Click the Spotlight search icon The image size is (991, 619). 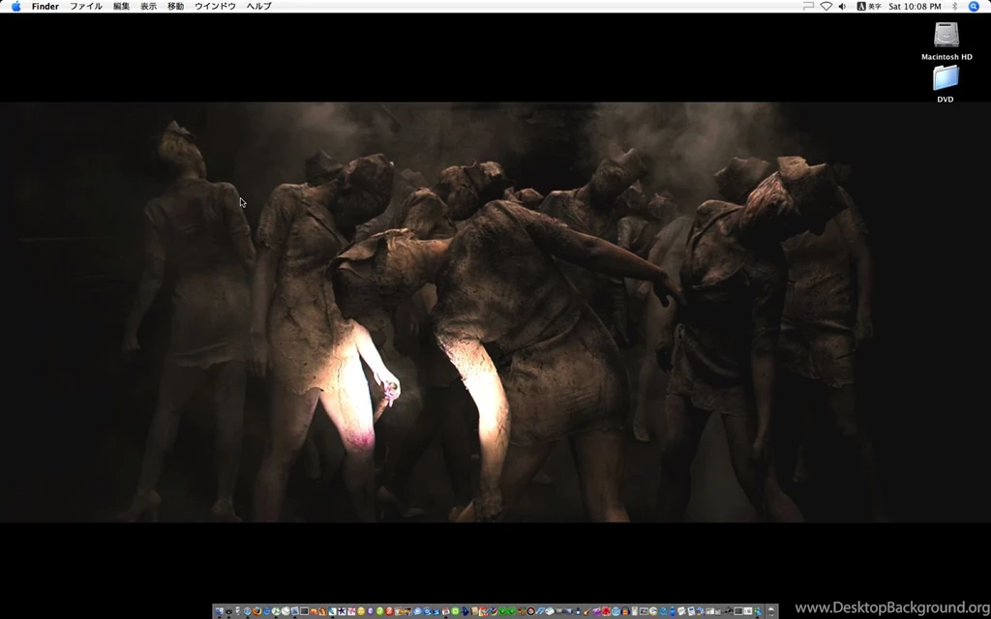click(x=974, y=6)
